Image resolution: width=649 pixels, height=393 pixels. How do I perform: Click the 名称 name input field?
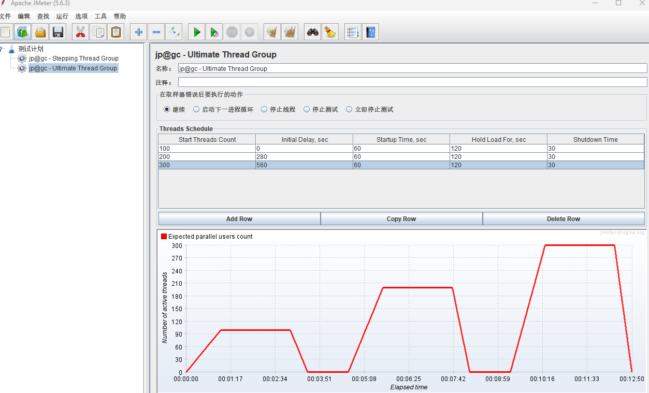point(412,68)
